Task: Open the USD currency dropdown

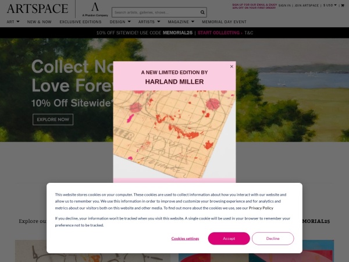Action: [x=330, y=5]
